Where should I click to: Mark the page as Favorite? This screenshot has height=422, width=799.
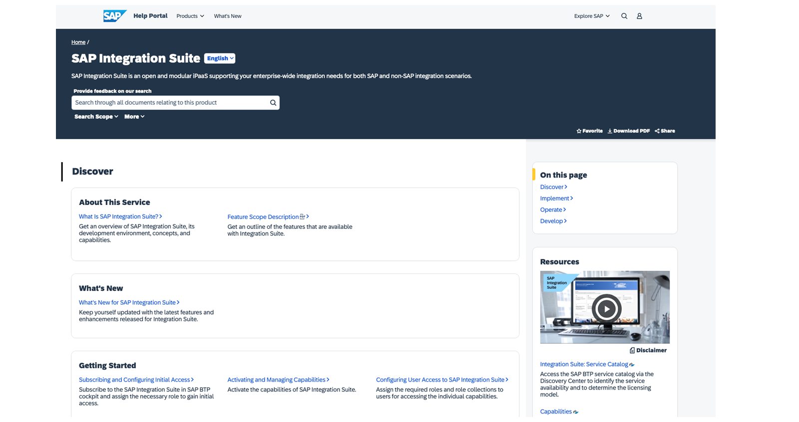(x=590, y=131)
